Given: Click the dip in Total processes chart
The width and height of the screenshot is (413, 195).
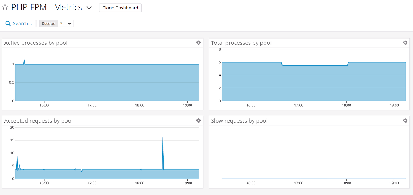Looking at the screenshot, I should click(x=314, y=65).
